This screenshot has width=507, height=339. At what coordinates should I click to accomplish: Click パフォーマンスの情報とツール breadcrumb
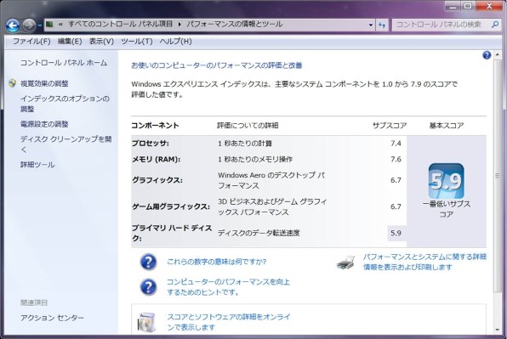click(235, 24)
